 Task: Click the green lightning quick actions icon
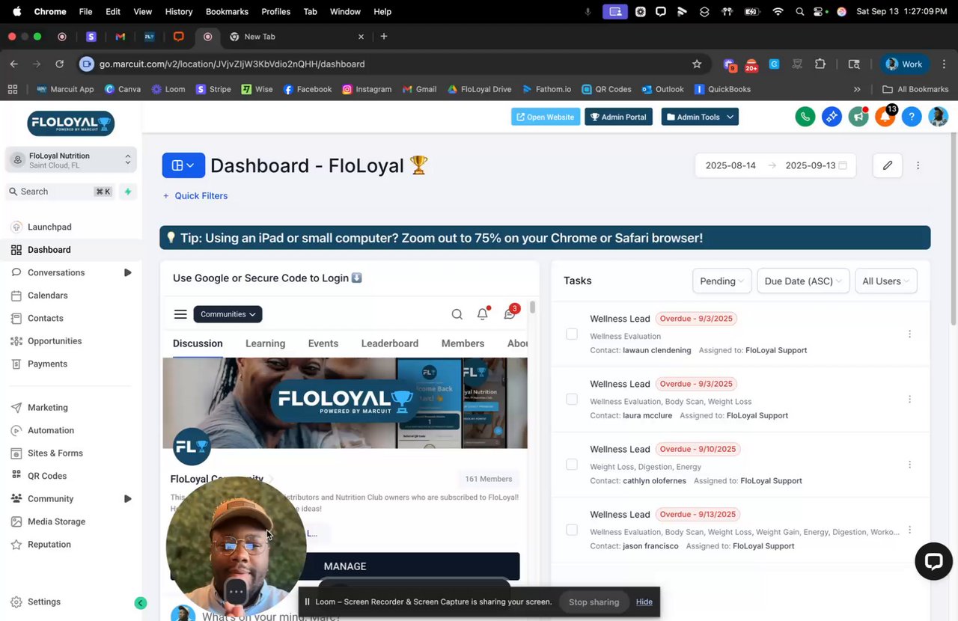point(128,192)
